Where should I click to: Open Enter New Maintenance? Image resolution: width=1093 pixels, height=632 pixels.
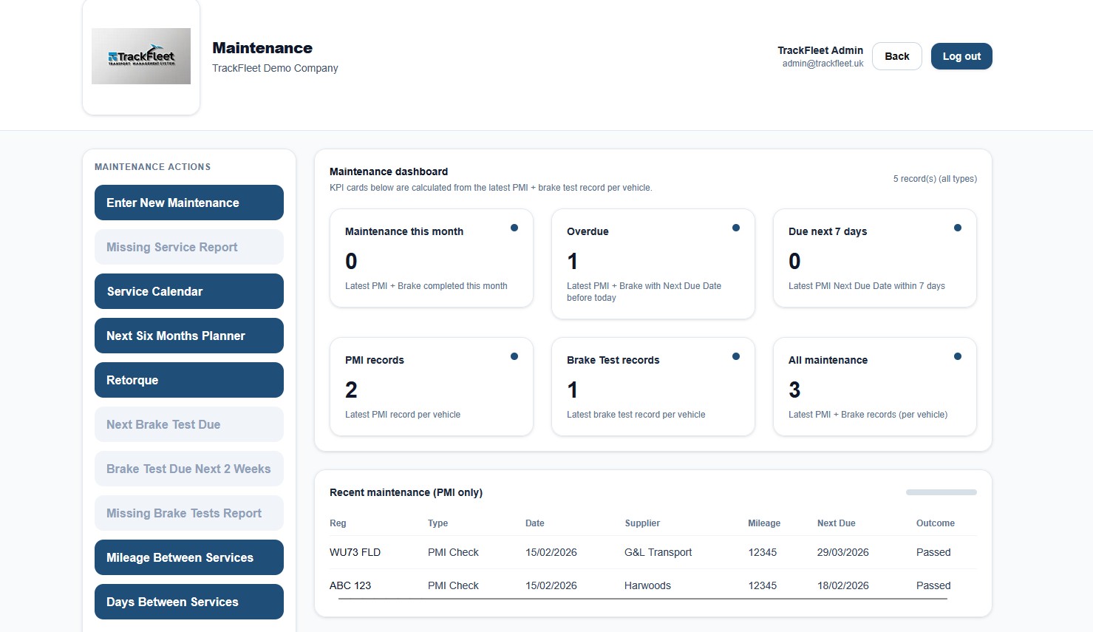point(188,203)
